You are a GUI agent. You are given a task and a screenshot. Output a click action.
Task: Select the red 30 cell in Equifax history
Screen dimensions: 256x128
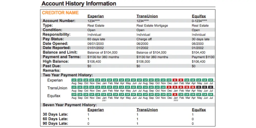(175, 94)
